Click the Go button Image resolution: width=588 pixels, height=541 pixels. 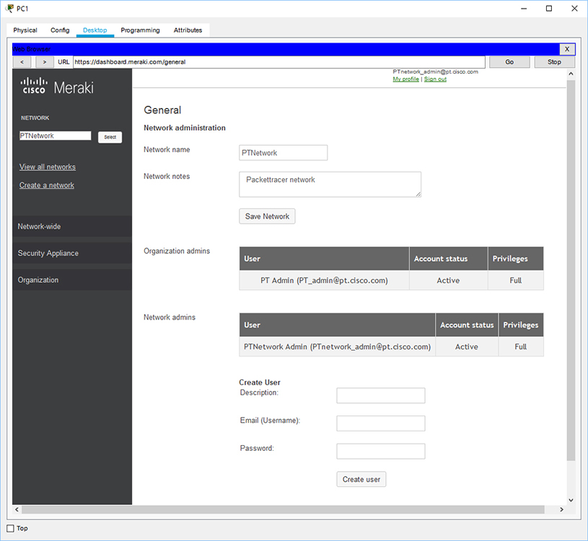[x=509, y=62]
